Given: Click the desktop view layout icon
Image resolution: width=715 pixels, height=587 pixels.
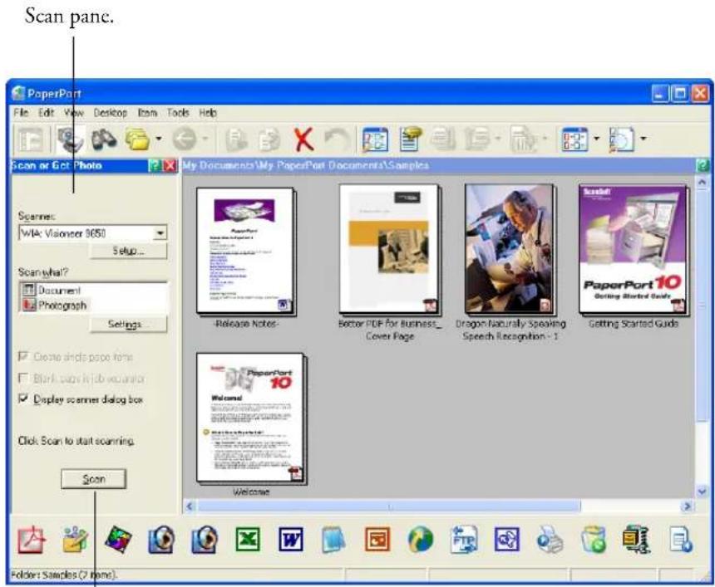Looking at the screenshot, I should [x=575, y=139].
